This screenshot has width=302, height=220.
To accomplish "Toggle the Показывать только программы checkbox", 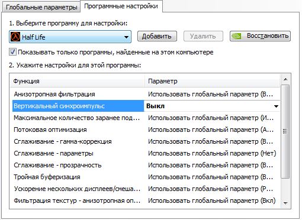I will tap(12, 52).
